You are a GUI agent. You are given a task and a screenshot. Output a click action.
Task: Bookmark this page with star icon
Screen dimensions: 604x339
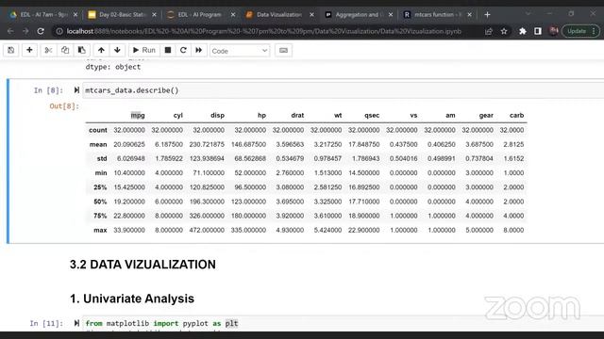tap(504, 31)
